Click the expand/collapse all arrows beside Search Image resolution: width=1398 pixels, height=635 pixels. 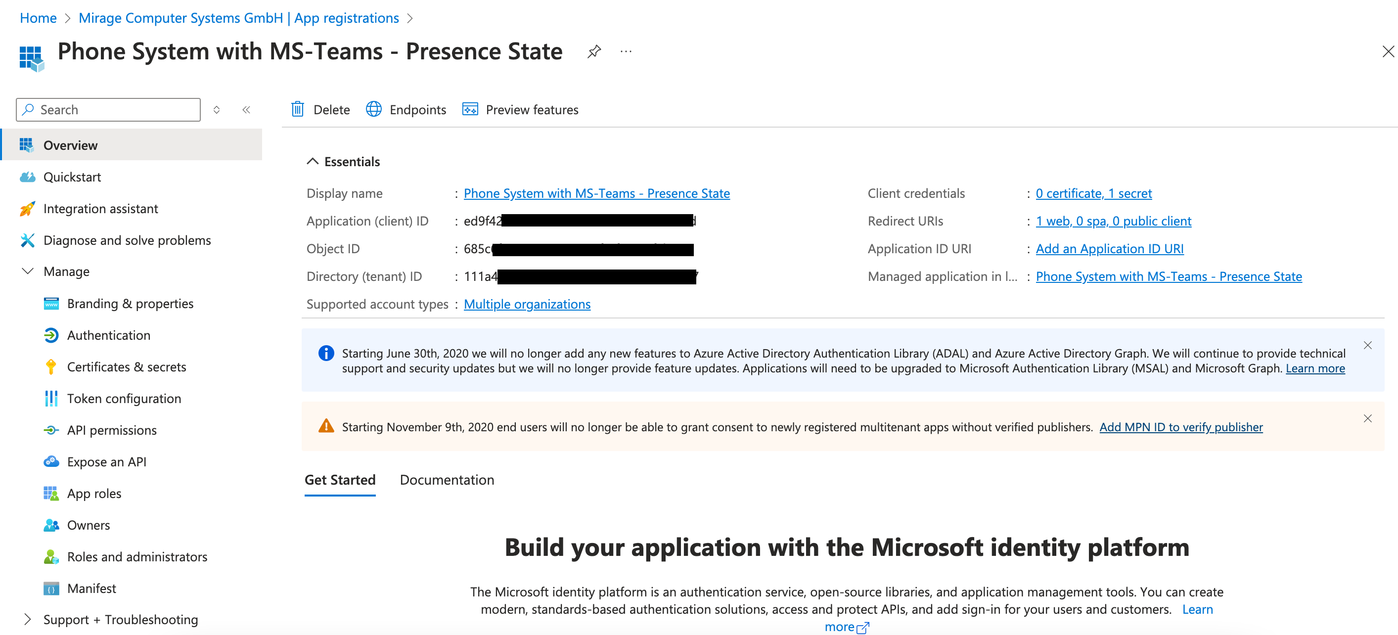pos(217,110)
